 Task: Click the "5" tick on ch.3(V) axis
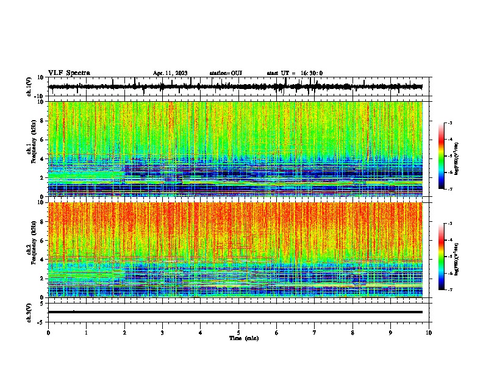click(x=42, y=304)
